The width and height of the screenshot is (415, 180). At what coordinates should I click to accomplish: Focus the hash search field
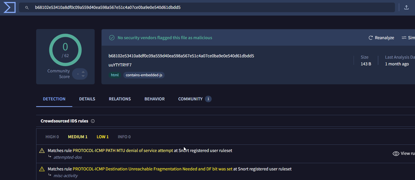click(x=207, y=8)
